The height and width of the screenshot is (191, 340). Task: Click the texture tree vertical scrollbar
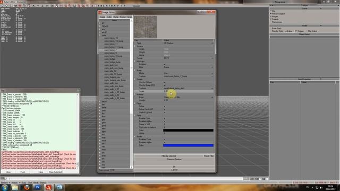tap(131, 93)
